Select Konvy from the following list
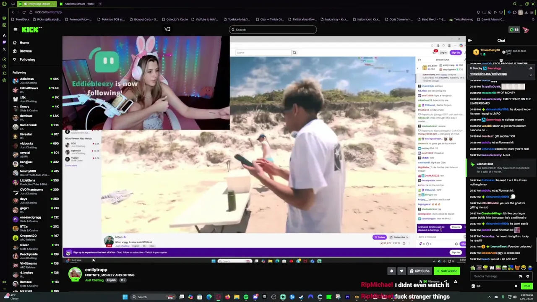 (36, 109)
